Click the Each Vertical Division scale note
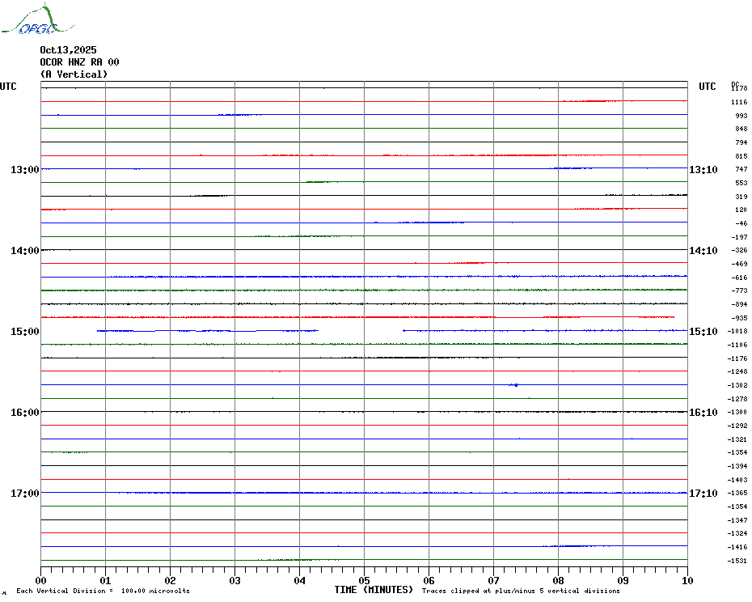 [x=103, y=591]
